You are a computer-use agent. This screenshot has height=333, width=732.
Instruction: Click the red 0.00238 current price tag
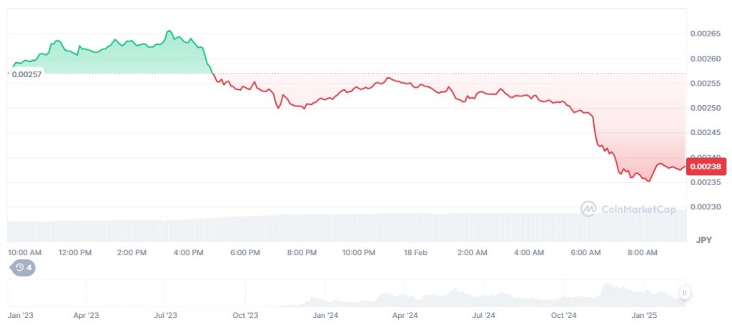point(706,166)
